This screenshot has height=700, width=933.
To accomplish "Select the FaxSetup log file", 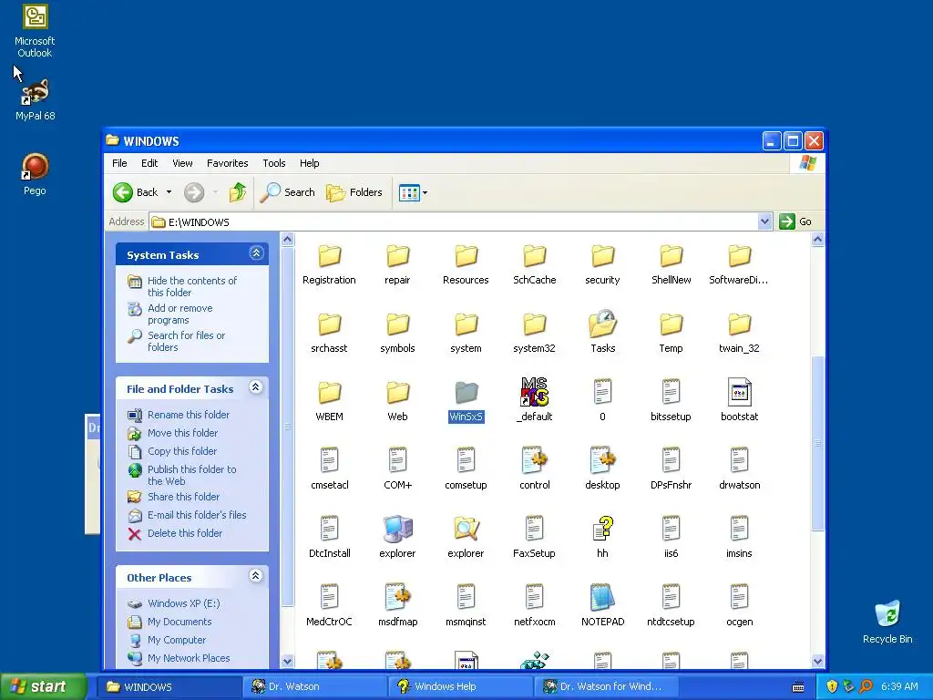I will [534, 537].
